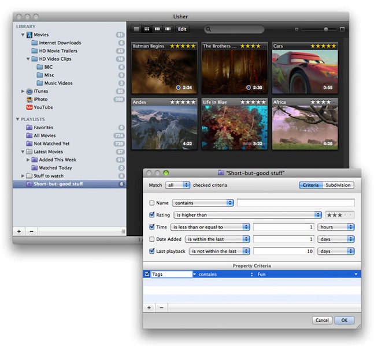Screen dimensions: 374x346
Task: Select the Favorites playlist icon
Action: click(x=29, y=127)
